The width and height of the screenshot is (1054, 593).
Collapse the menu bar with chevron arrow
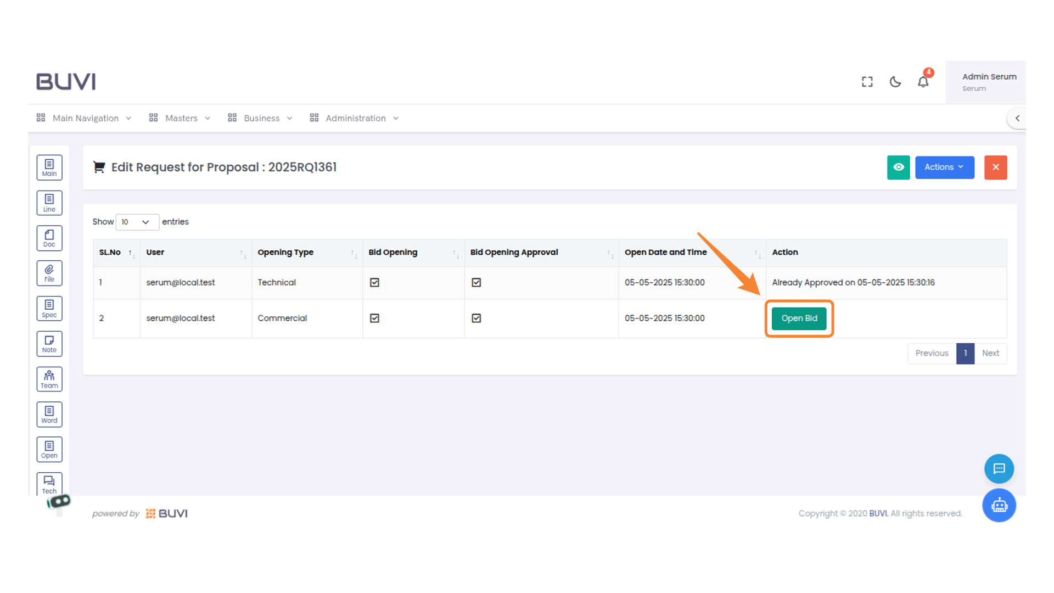tap(1017, 118)
